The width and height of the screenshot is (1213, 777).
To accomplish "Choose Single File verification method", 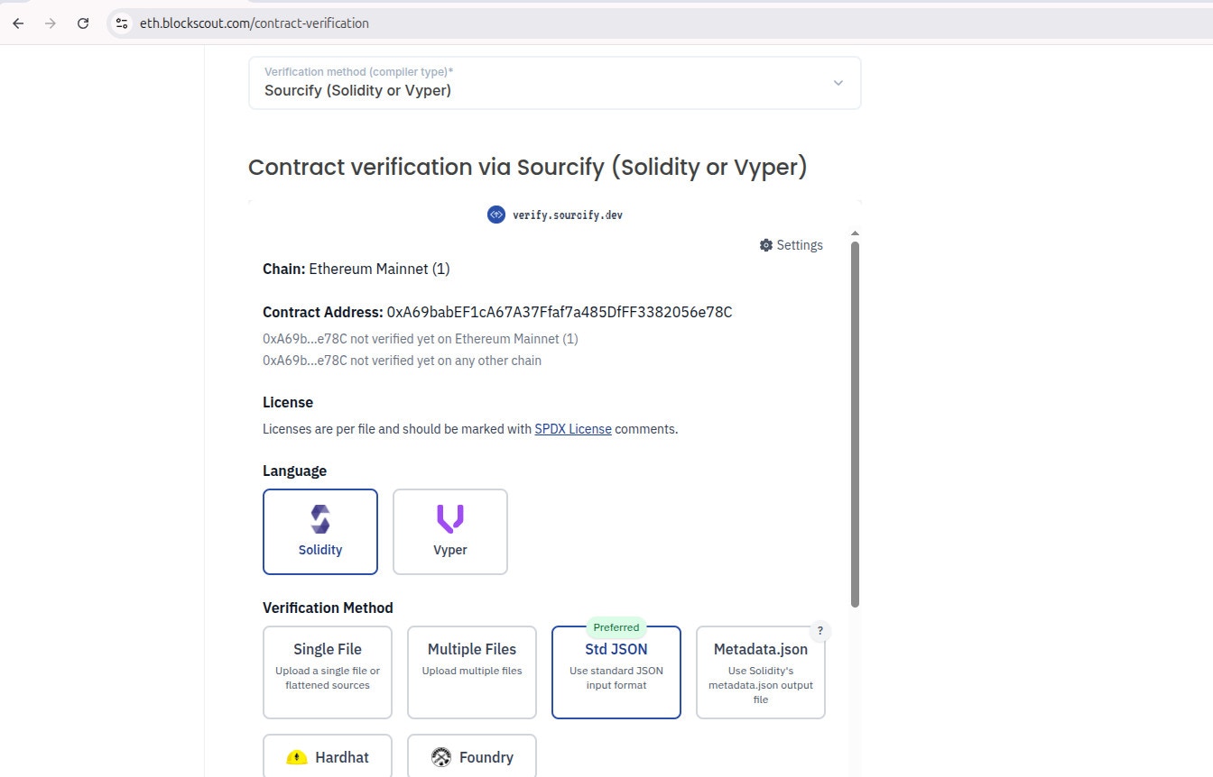I will (x=328, y=672).
